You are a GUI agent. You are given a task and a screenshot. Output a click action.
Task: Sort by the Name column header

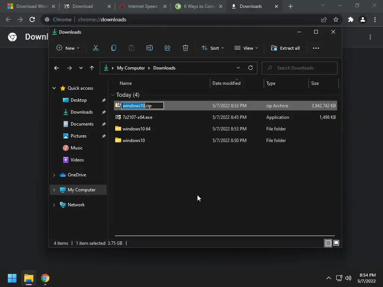click(x=126, y=83)
